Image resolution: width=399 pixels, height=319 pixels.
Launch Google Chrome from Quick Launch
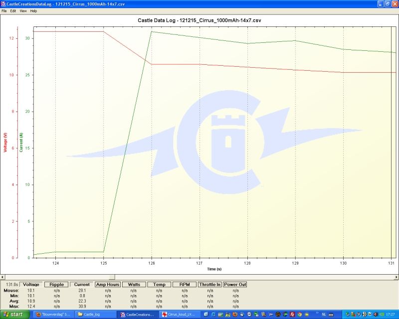coord(300,315)
